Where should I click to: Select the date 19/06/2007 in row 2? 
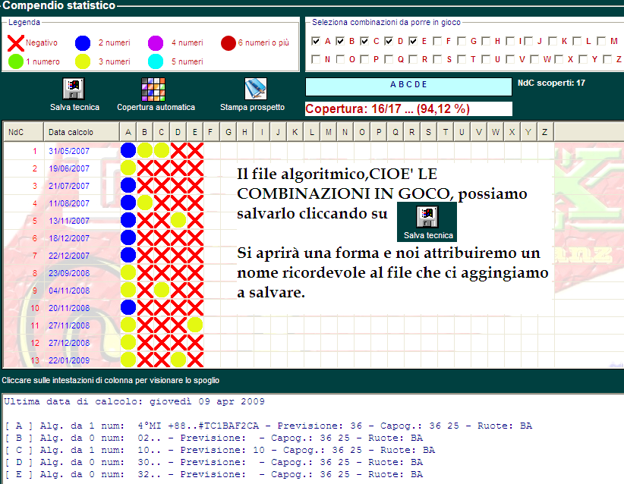tap(69, 168)
